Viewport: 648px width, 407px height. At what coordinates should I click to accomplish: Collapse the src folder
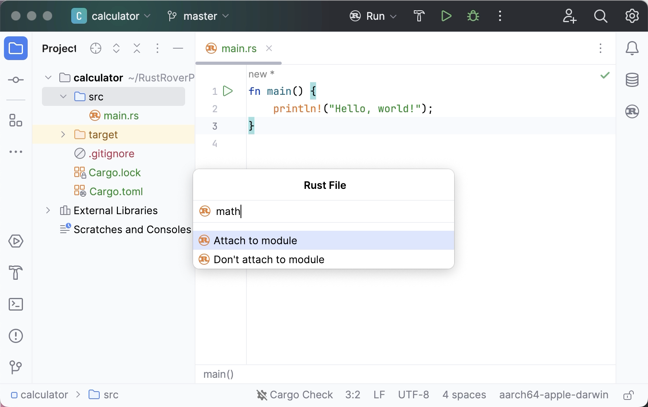[x=63, y=96]
